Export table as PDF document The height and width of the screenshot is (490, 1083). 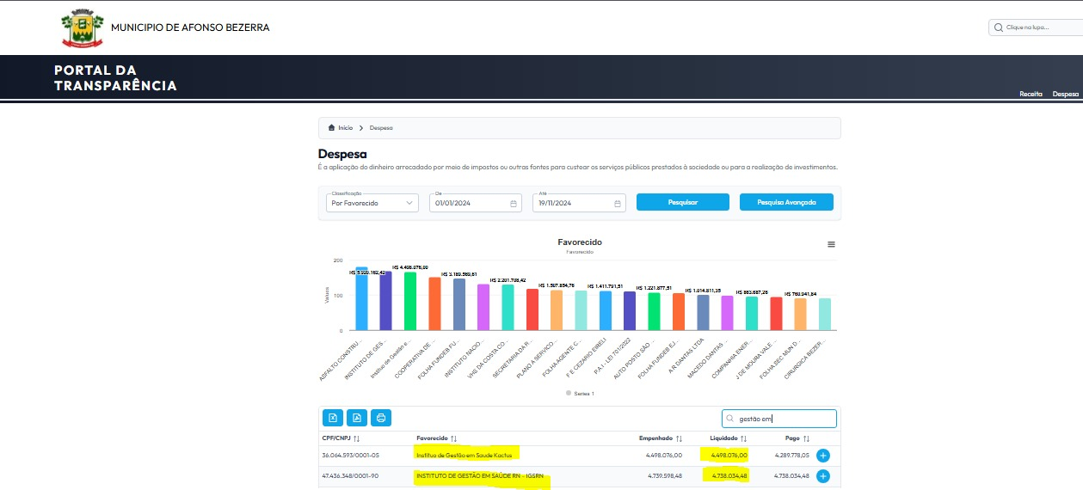356,418
